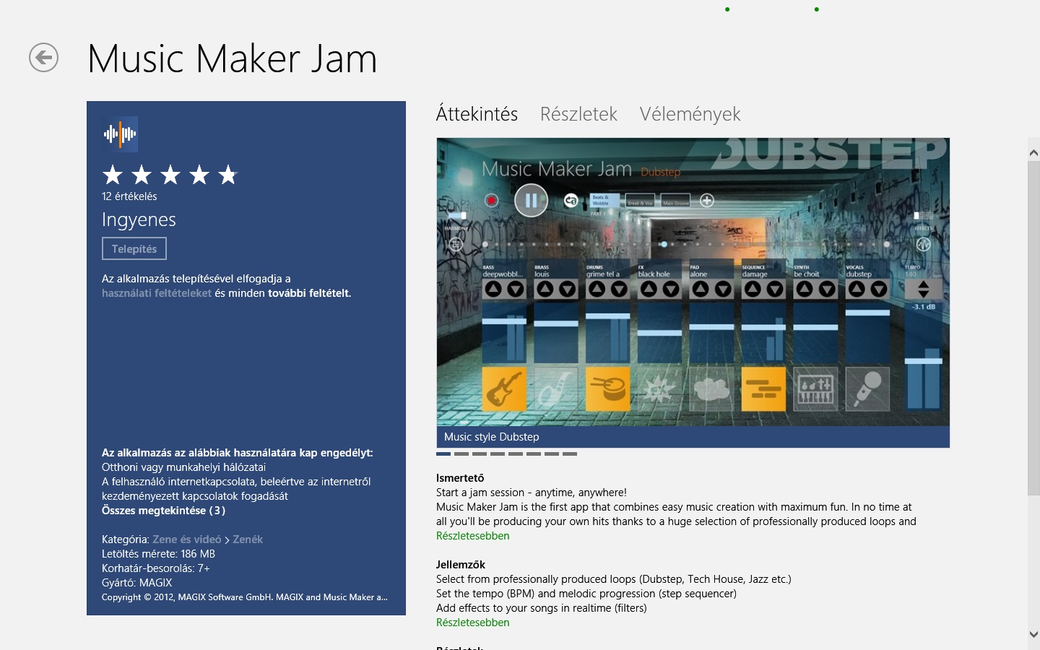Expand permissions via Összes megtekintése (3)

[163, 511]
